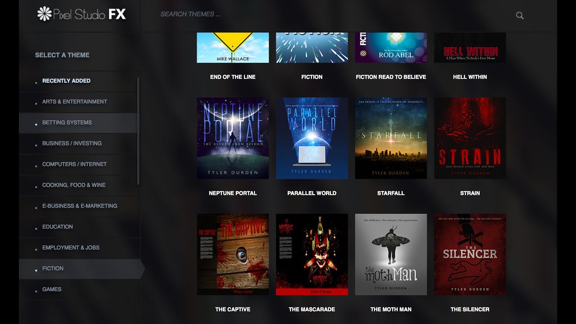The height and width of the screenshot is (324, 576).
Task: Click THE SILENCER caption
Action: pyautogui.click(x=470, y=309)
